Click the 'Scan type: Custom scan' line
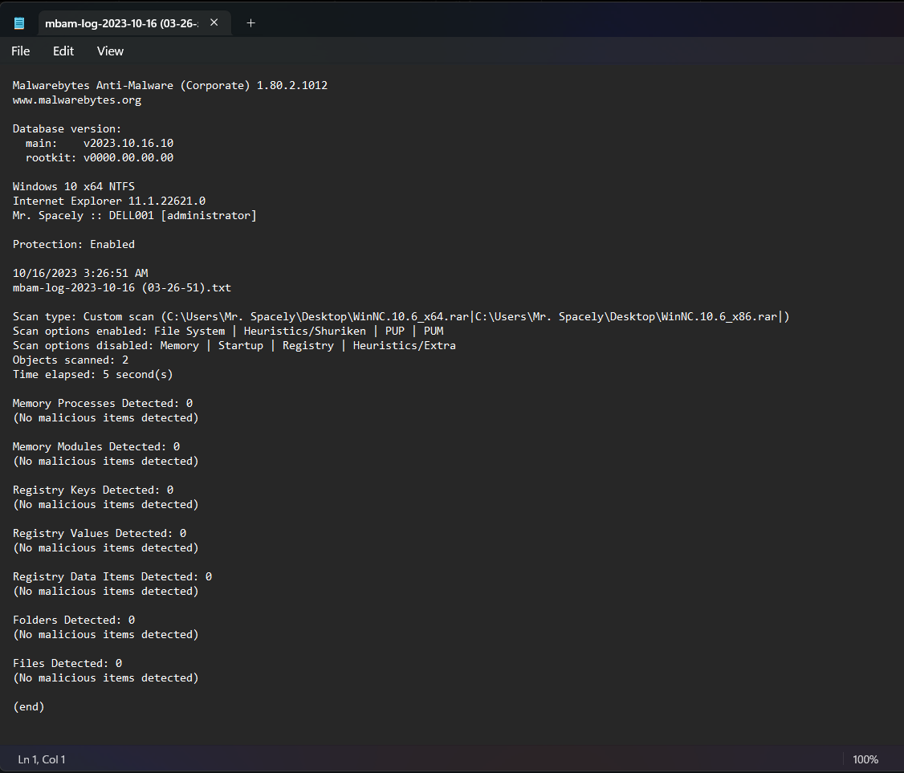The width and height of the screenshot is (904, 773). pos(401,316)
